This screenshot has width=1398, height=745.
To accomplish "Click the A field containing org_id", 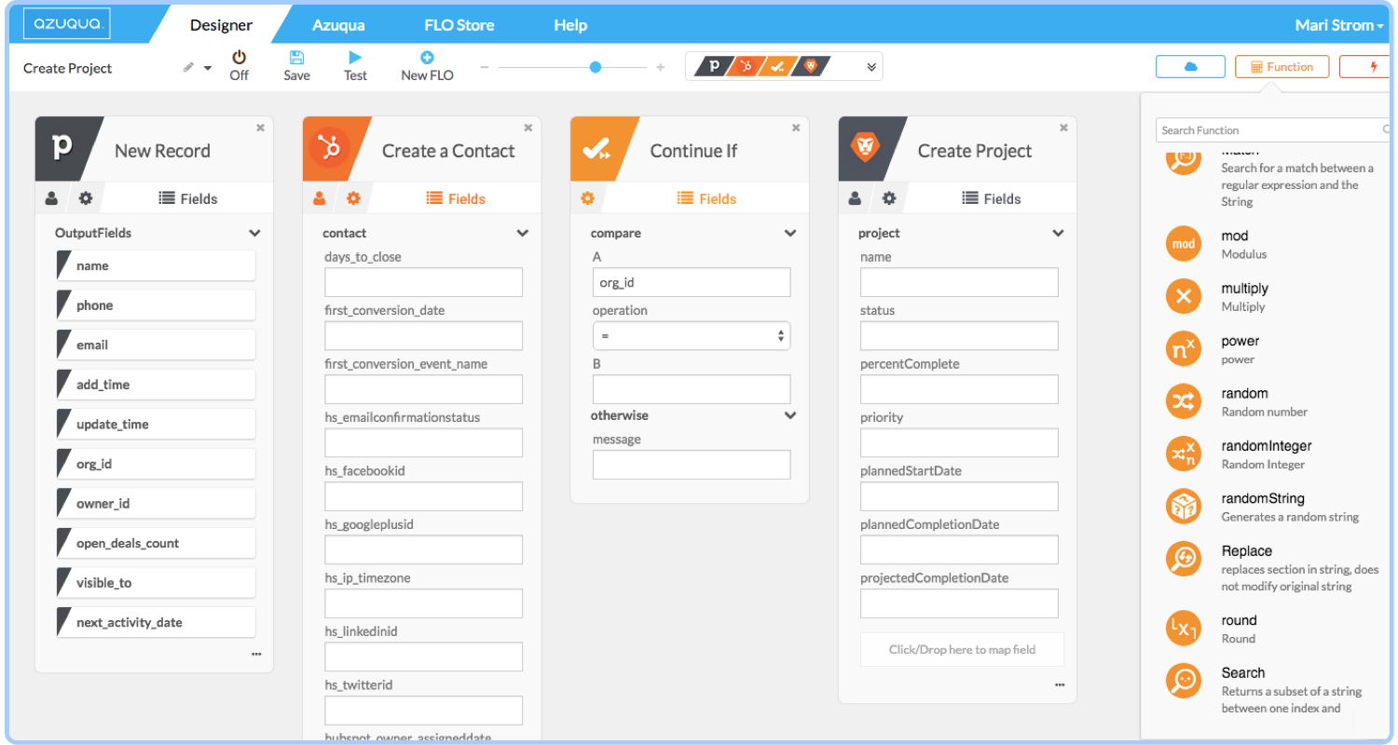I will coord(692,282).
